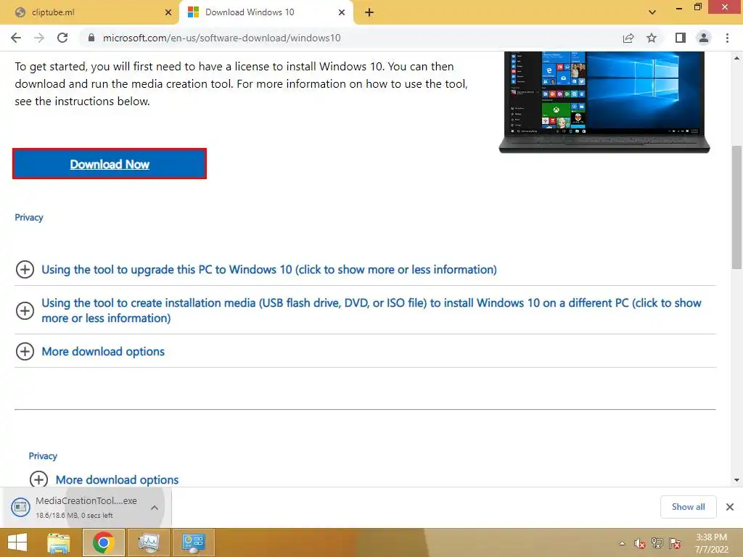Expand create installation media section
Viewport: 743px width, 557px height.
(x=365, y=310)
